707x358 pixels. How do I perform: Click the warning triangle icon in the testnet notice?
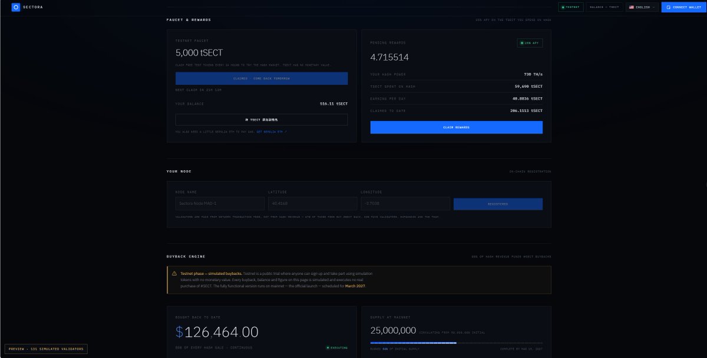(174, 274)
